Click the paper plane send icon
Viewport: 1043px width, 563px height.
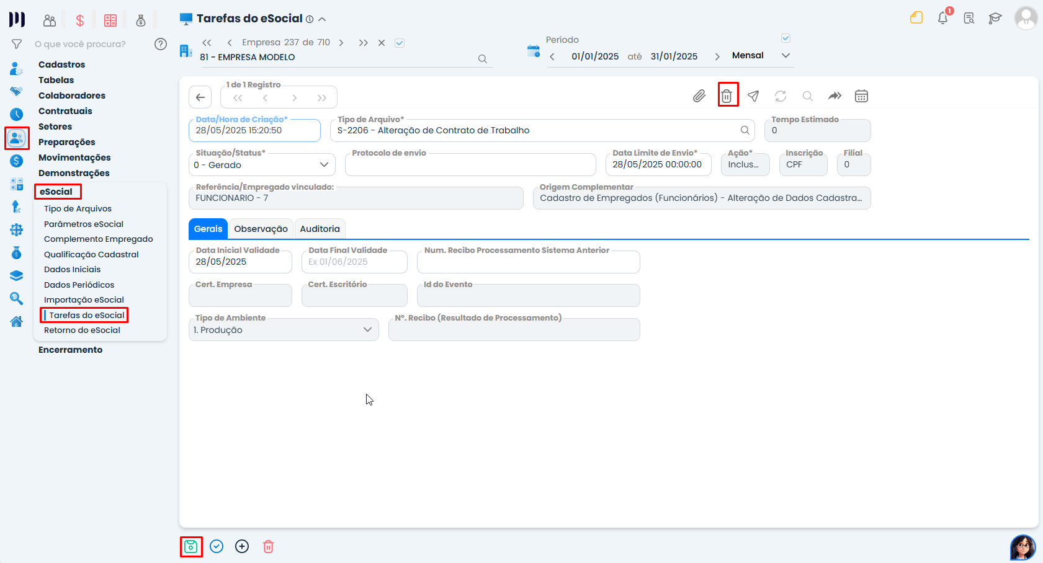tap(753, 96)
